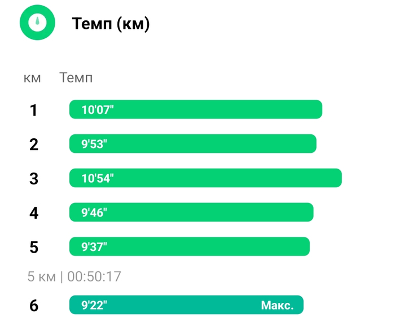Click kilometer number 4 in the list
This screenshot has height=331, width=395.
point(34,213)
